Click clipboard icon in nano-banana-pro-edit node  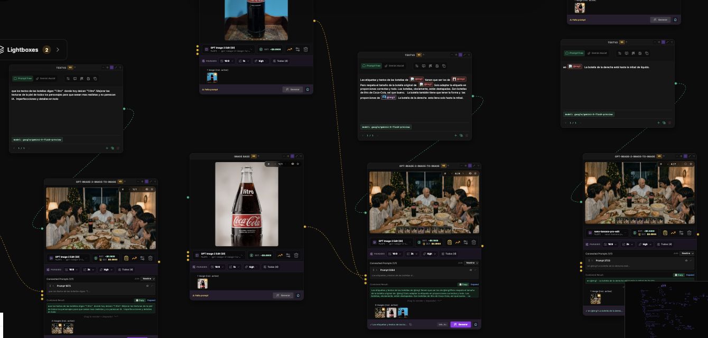tap(665, 233)
